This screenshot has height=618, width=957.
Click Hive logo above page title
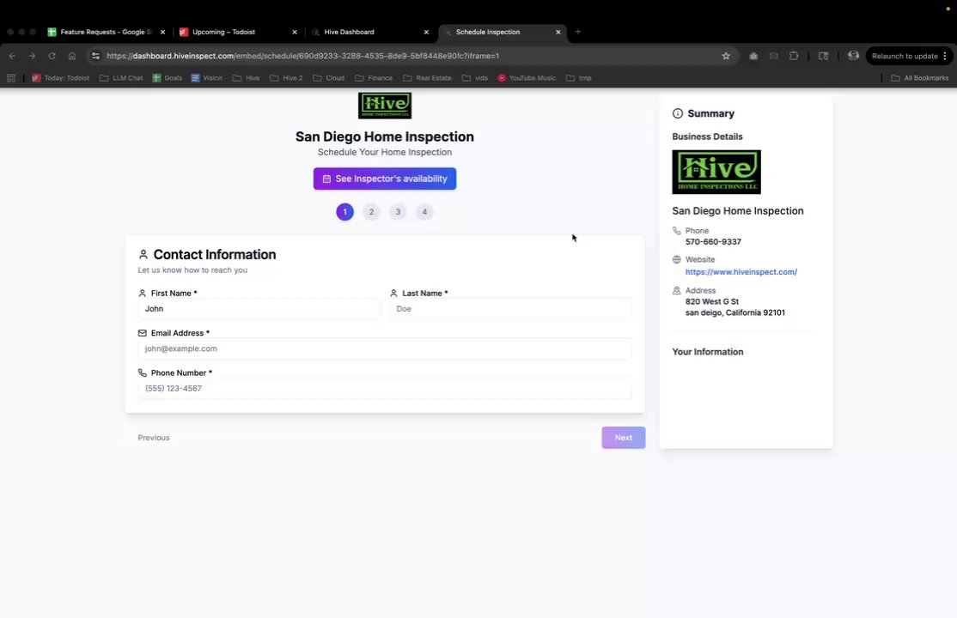[385, 106]
